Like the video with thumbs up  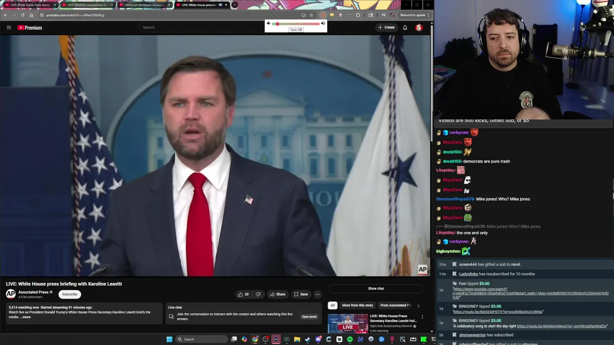(243, 294)
